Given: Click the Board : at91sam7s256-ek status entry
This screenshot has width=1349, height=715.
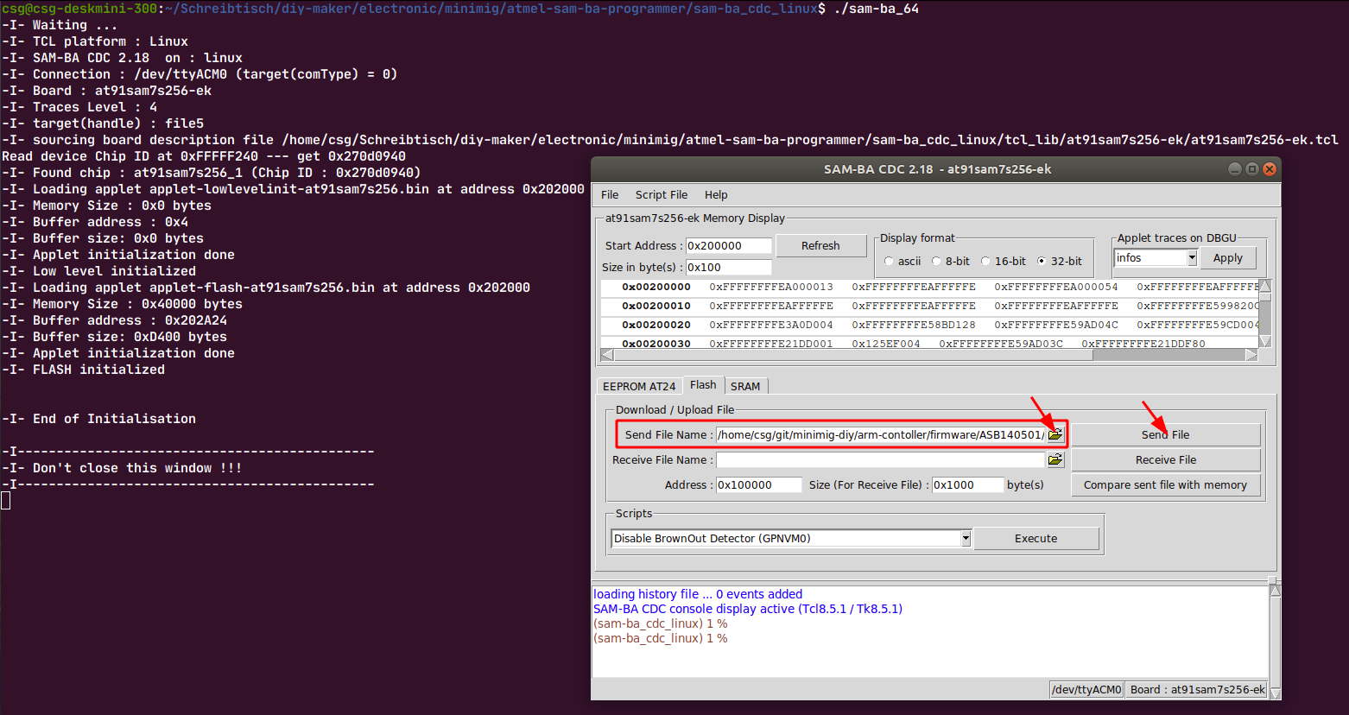Looking at the screenshot, I should pyautogui.click(x=1197, y=689).
